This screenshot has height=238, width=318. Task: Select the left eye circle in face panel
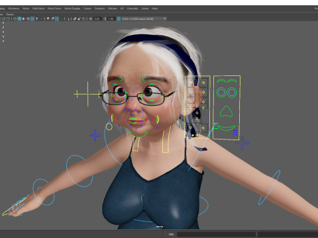(x=221, y=93)
